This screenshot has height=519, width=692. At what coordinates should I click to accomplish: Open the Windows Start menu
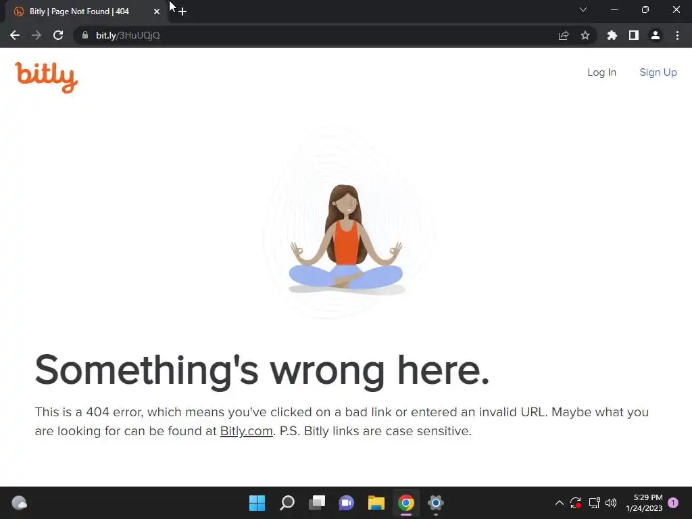[x=257, y=503]
